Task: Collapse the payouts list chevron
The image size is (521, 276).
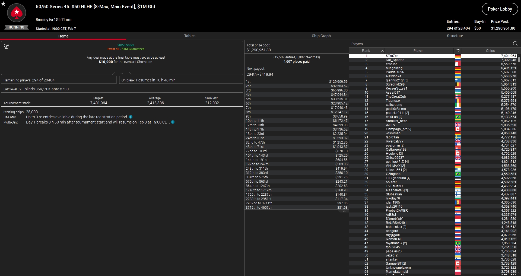Action: point(344,211)
